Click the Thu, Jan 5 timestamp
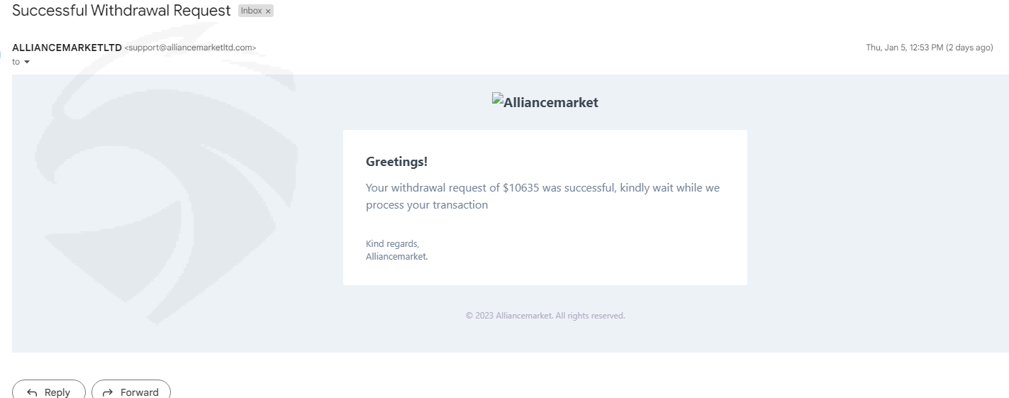The width and height of the screenshot is (1009, 398). [x=929, y=48]
